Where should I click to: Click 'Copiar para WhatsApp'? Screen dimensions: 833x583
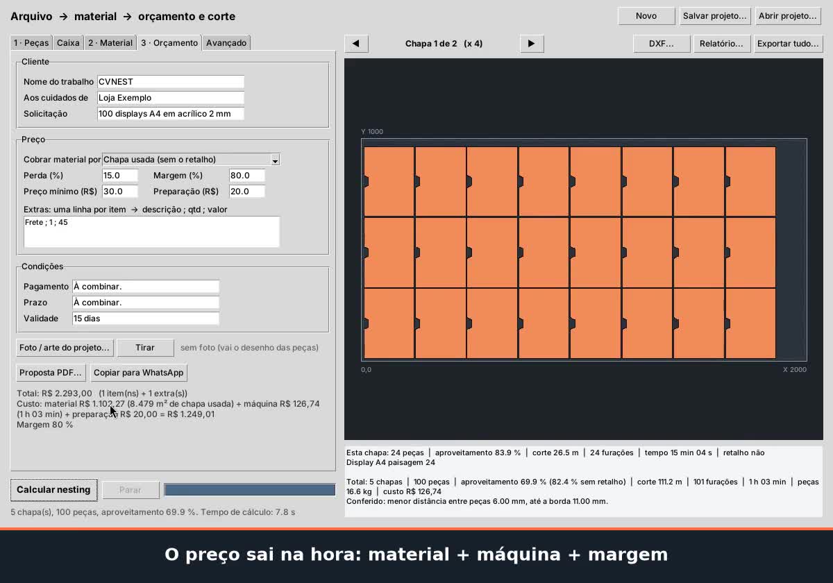(x=139, y=373)
